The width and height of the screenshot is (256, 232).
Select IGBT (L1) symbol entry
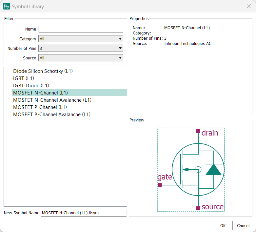pos(24,78)
